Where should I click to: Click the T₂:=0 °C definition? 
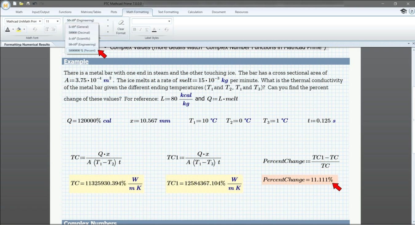click(x=238, y=121)
